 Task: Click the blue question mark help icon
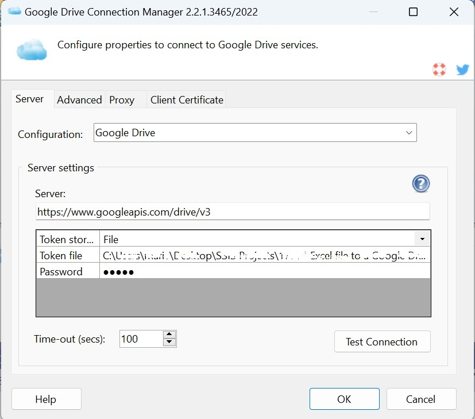421,184
